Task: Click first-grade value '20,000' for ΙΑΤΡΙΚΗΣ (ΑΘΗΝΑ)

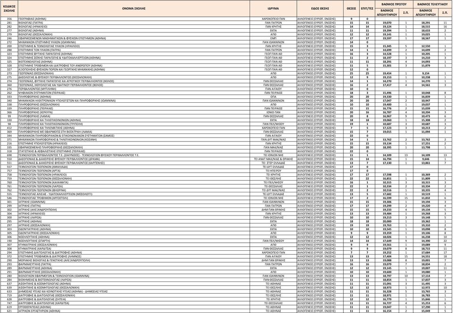Action: pos(387,221)
